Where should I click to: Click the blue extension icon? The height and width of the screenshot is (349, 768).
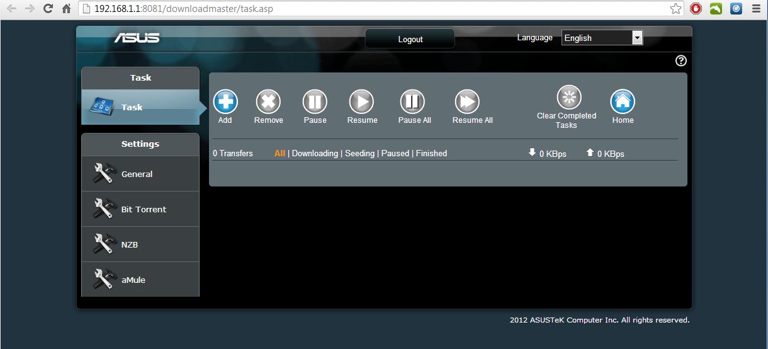736,9
